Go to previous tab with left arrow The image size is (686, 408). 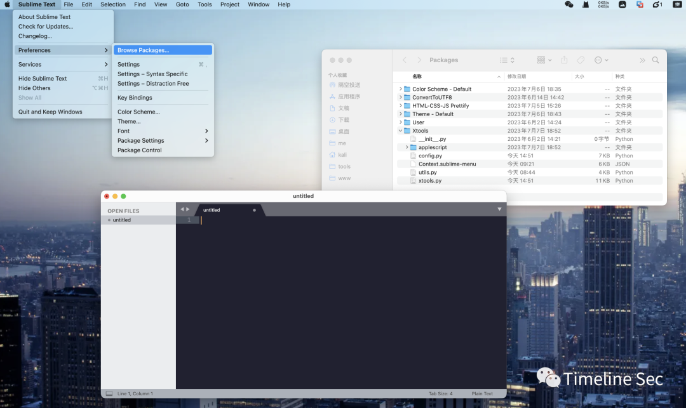pos(182,209)
